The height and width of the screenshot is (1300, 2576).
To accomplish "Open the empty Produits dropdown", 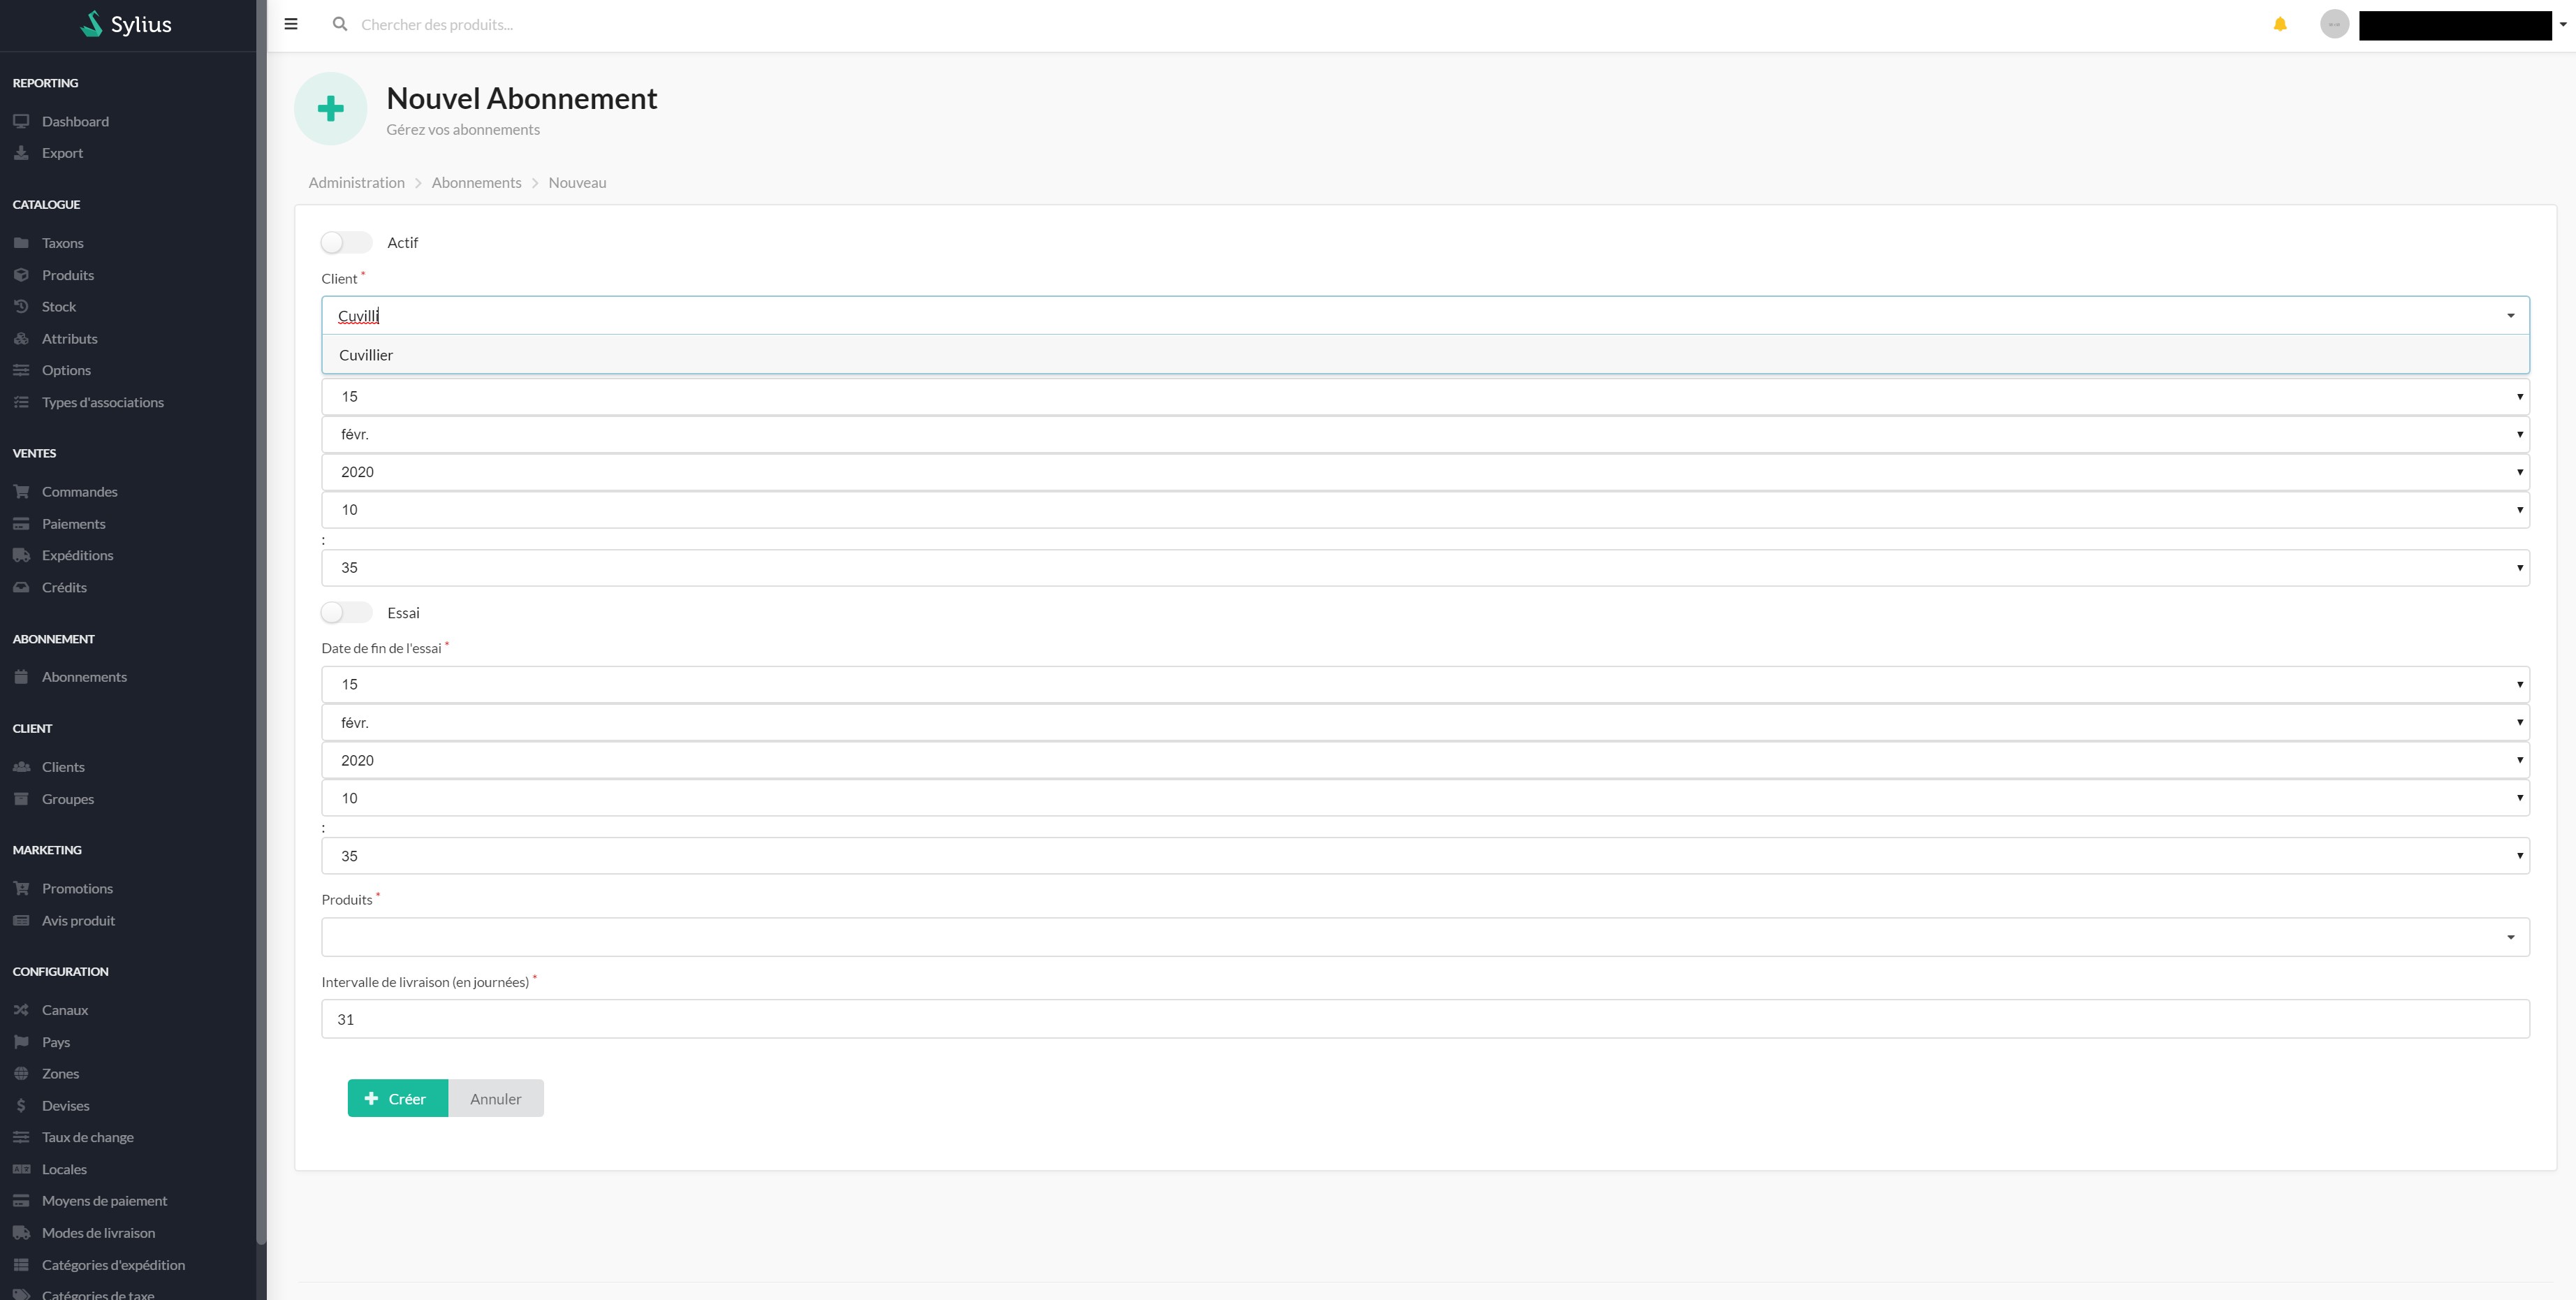I will pyautogui.click(x=1425, y=937).
